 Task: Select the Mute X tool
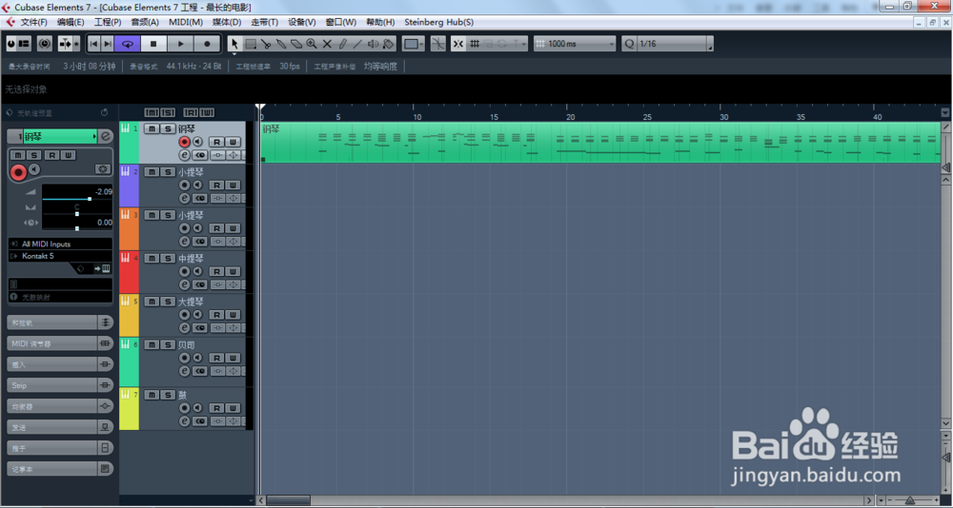pyautogui.click(x=327, y=44)
